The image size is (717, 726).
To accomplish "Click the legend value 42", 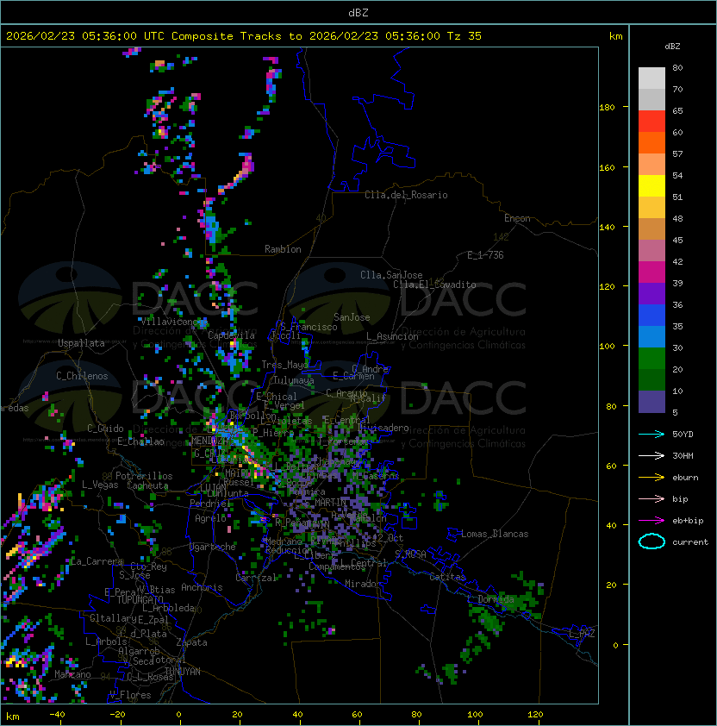I will click(677, 261).
